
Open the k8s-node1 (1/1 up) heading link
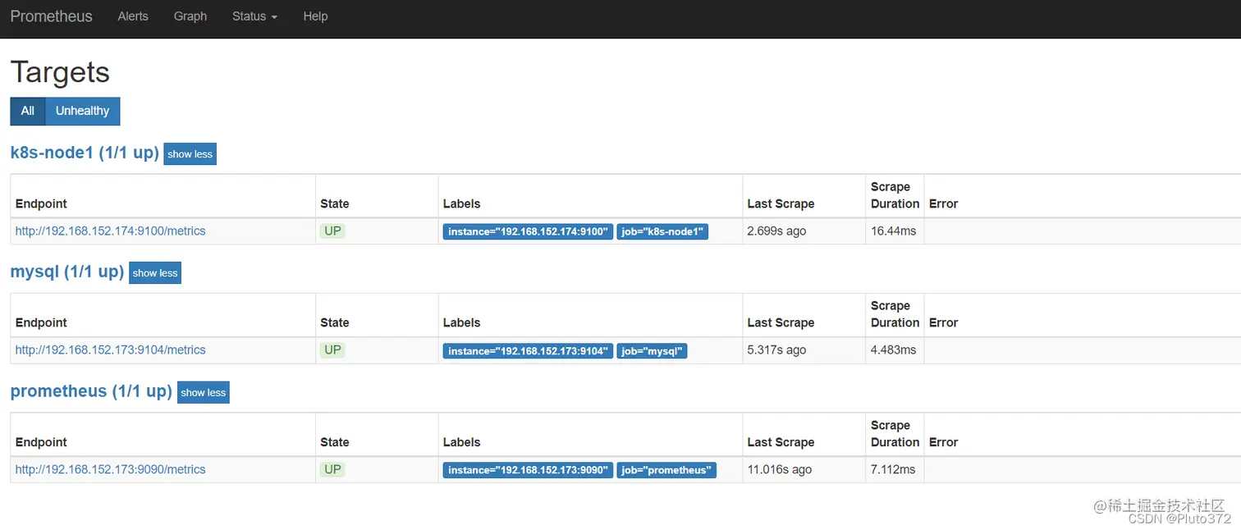coord(85,153)
